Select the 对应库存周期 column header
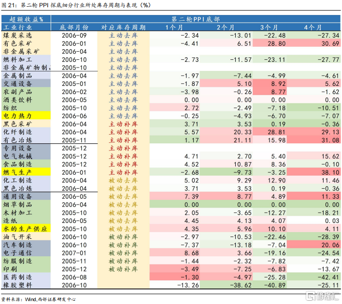This screenshot has height=304, width=342. (123, 27)
